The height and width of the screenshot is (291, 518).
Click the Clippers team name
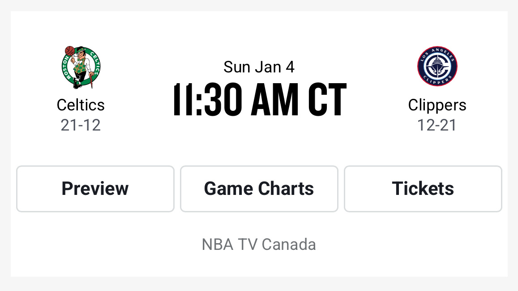tap(437, 105)
